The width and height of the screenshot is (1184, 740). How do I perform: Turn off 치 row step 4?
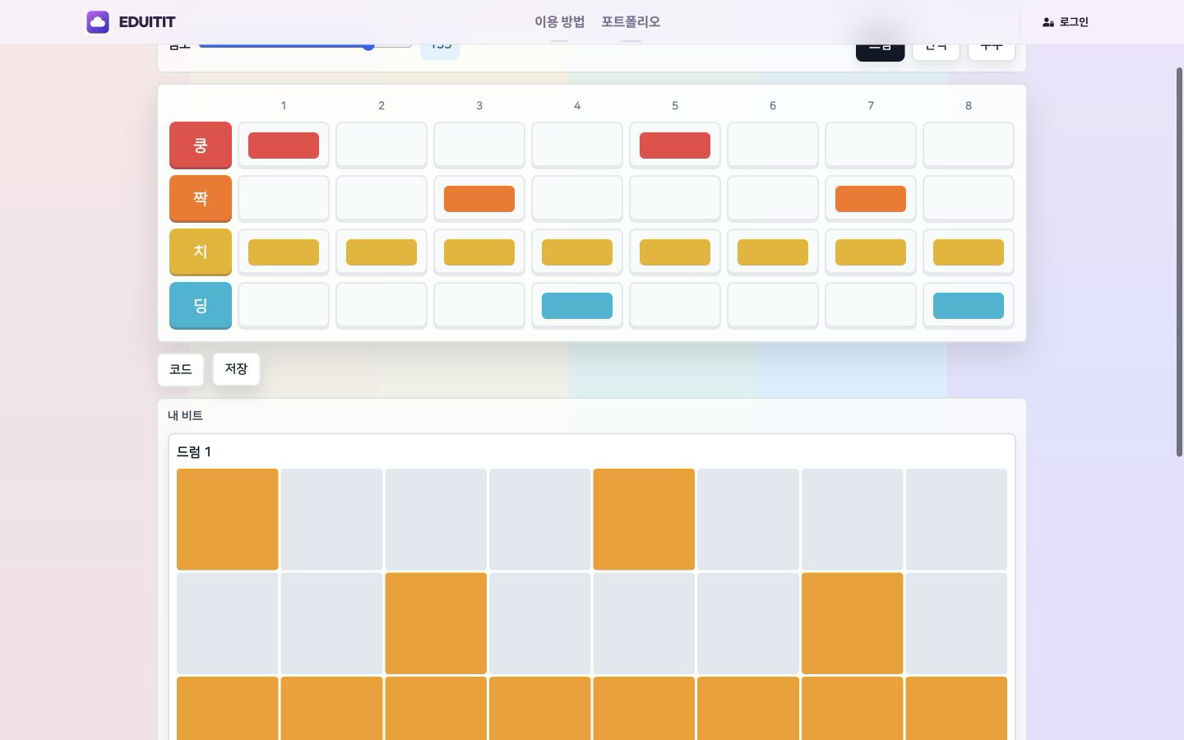pyautogui.click(x=577, y=252)
